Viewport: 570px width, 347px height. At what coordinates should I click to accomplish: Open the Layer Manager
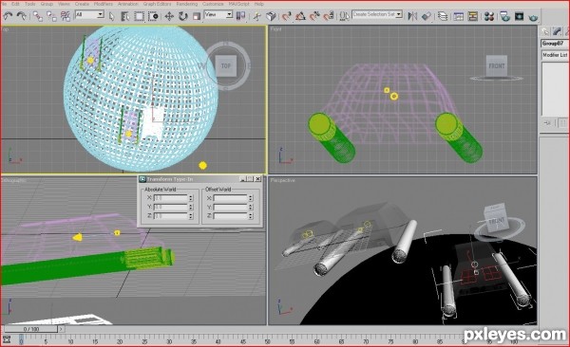[443, 16]
